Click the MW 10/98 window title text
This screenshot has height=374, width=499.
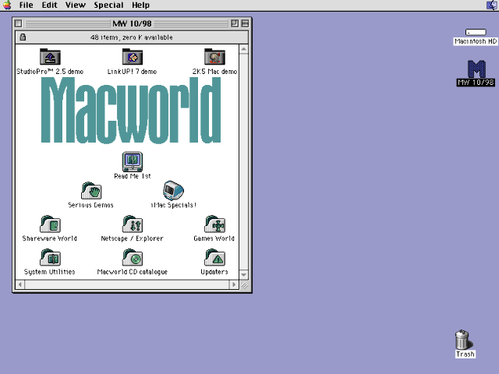(132, 23)
